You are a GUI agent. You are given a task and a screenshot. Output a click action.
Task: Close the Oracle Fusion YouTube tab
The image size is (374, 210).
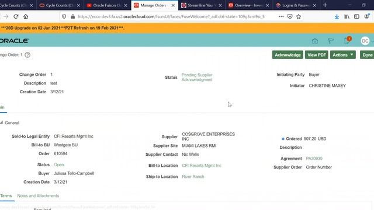126,5
